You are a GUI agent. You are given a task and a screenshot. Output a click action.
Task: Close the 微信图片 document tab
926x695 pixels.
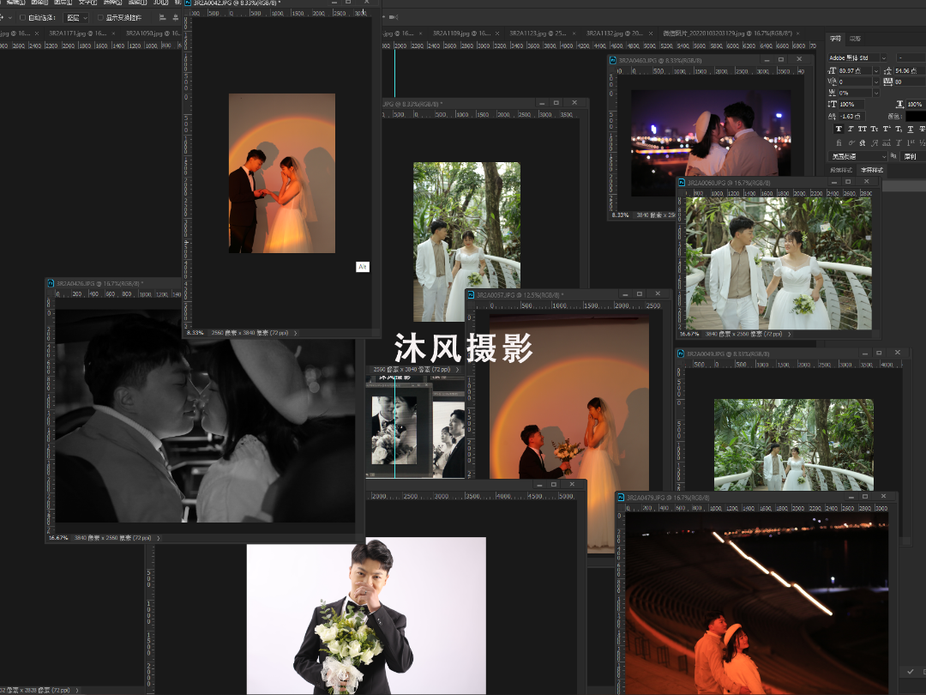(x=798, y=33)
